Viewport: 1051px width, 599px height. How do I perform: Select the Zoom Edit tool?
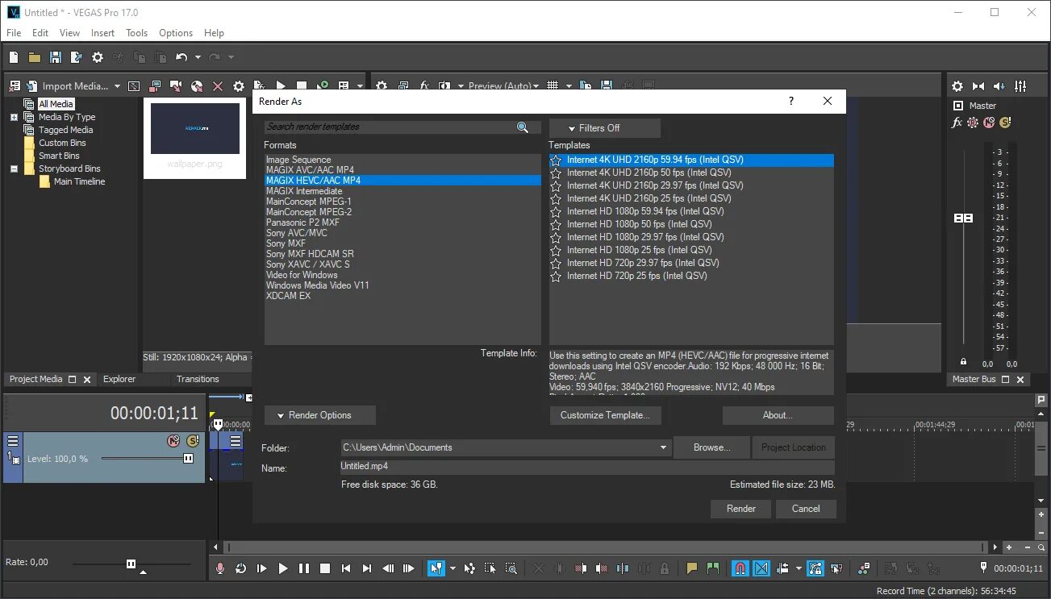(511, 568)
